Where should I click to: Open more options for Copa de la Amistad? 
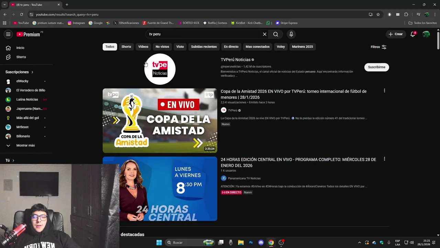pos(384,91)
